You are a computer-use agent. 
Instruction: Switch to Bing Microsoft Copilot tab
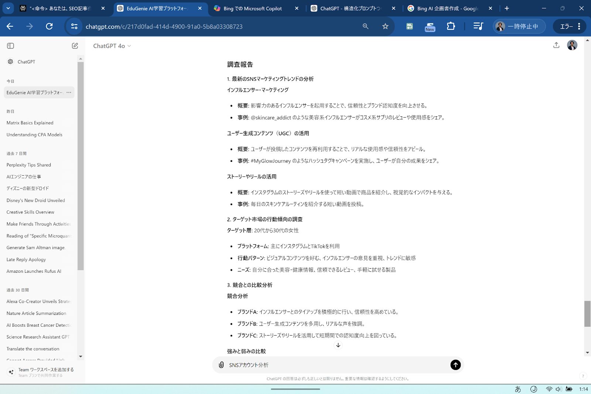pos(253,9)
